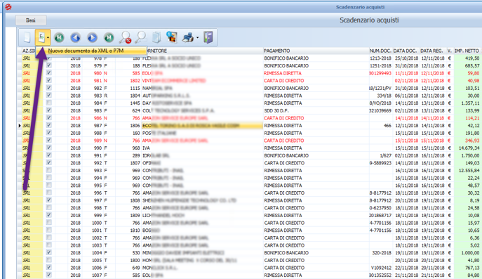This screenshot has width=482, height=279.
Task: Select net amount 14.679,34
Action: pos(469,148)
